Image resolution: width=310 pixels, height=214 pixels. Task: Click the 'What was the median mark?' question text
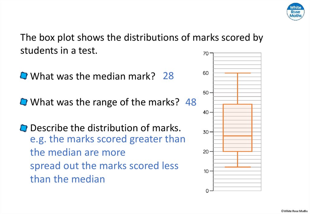(x=93, y=76)
